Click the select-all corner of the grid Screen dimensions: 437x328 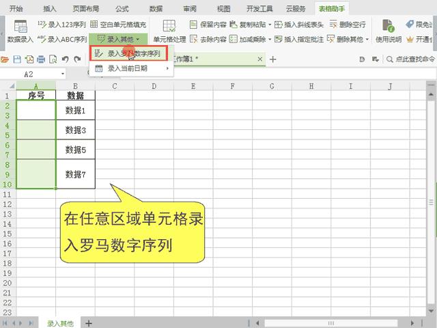[x=8, y=85]
